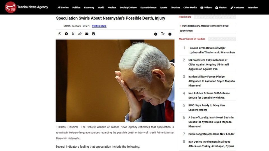
Task: Go to the Nuclear section
Action: pos(112,8)
